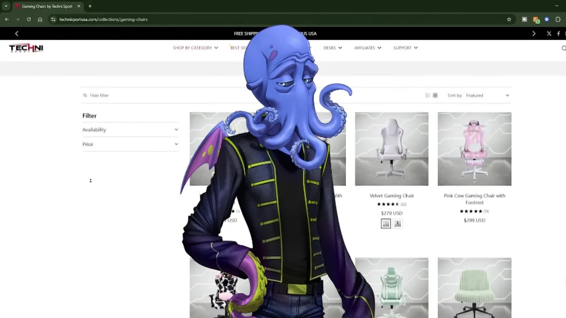
Task: Click the Velvet Gaming Chair title link
Action: pos(392,196)
